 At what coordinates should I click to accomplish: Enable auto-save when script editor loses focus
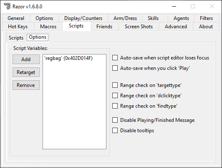pos(115,58)
